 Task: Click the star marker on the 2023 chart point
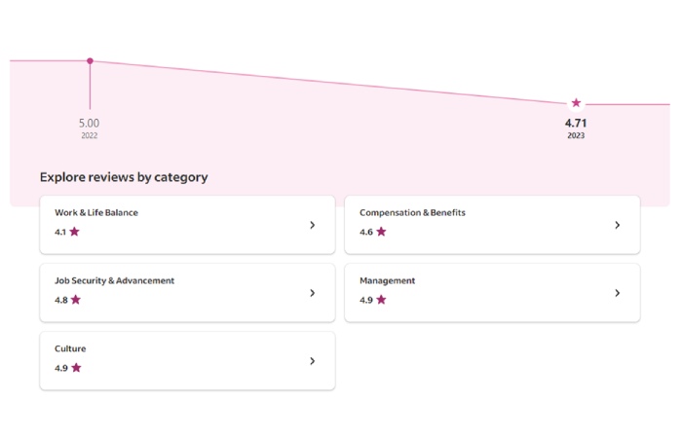click(x=576, y=102)
